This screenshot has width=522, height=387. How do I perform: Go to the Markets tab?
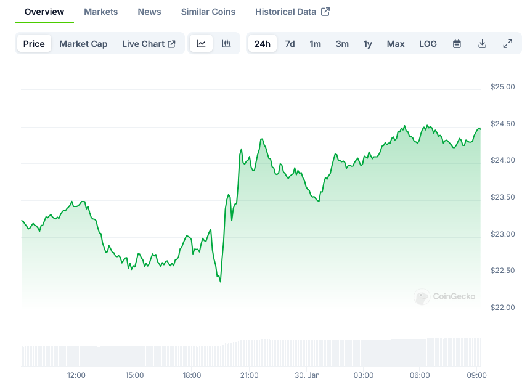[100, 12]
